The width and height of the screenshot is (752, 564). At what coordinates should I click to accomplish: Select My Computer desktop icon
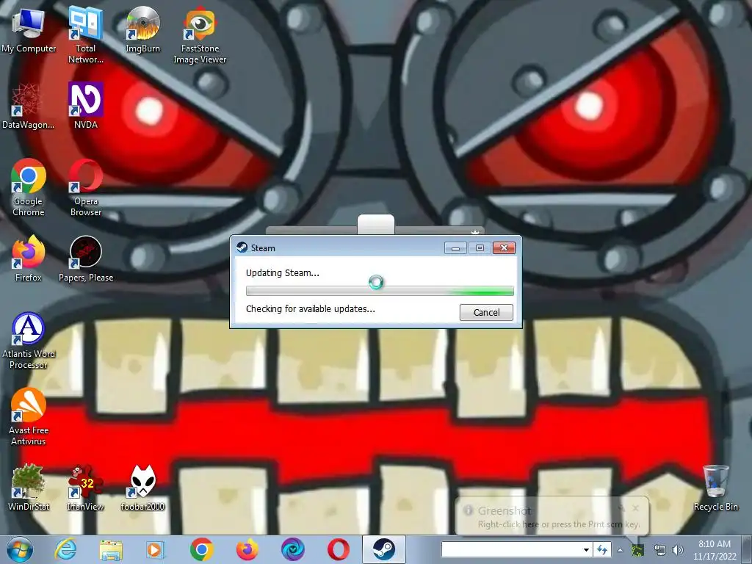[29, 31]
